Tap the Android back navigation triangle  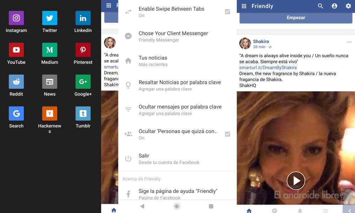pyautogui.click(x=142, y=206)
